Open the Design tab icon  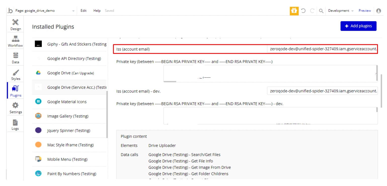(16, 22)
